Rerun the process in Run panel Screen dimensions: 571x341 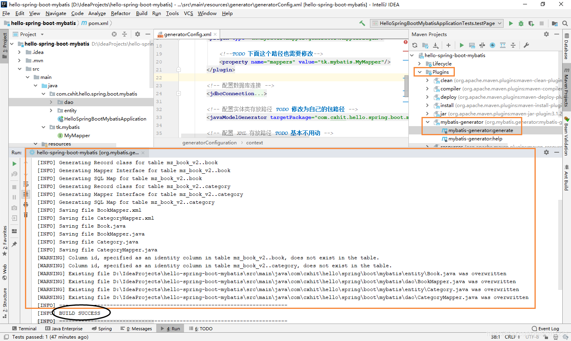[x=14, y=163]
